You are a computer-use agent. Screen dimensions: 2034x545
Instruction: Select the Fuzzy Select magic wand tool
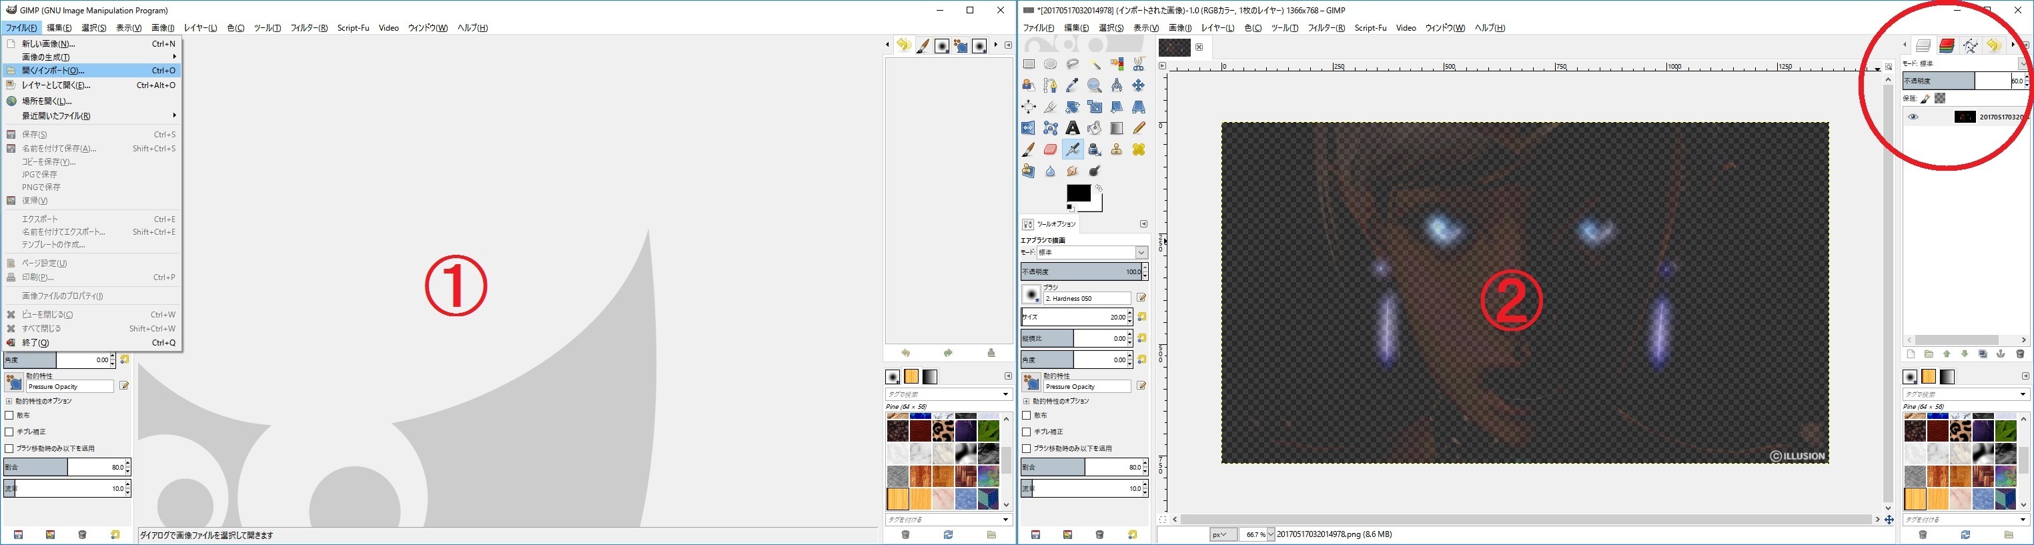click(x=1094, y=64)
